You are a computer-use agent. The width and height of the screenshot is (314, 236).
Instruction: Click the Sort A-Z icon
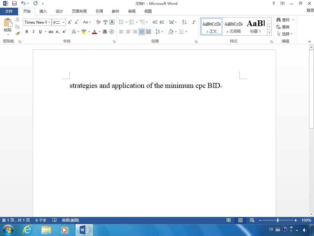point(184,22)
